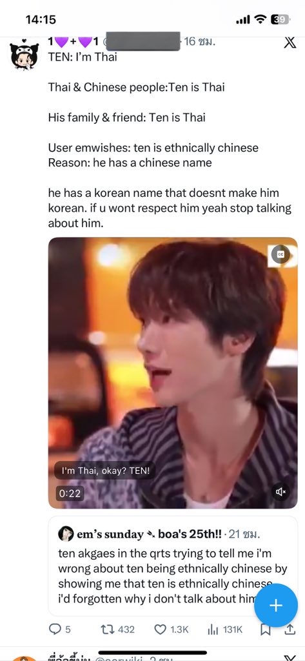View tweet analytics bar chart icon
305x661 pixels.
212,629
